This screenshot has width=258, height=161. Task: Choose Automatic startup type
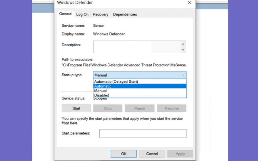pyautogui.click(x=140, y=86)
